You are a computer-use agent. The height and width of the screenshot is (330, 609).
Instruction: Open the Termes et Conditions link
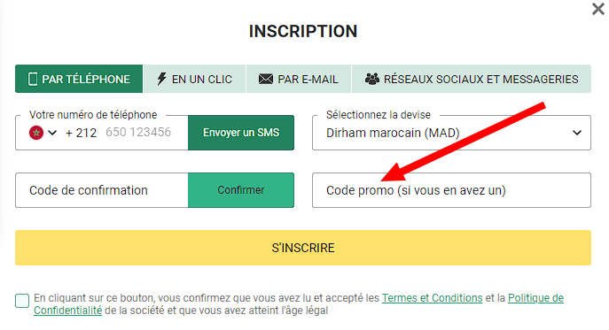point(432,298)
